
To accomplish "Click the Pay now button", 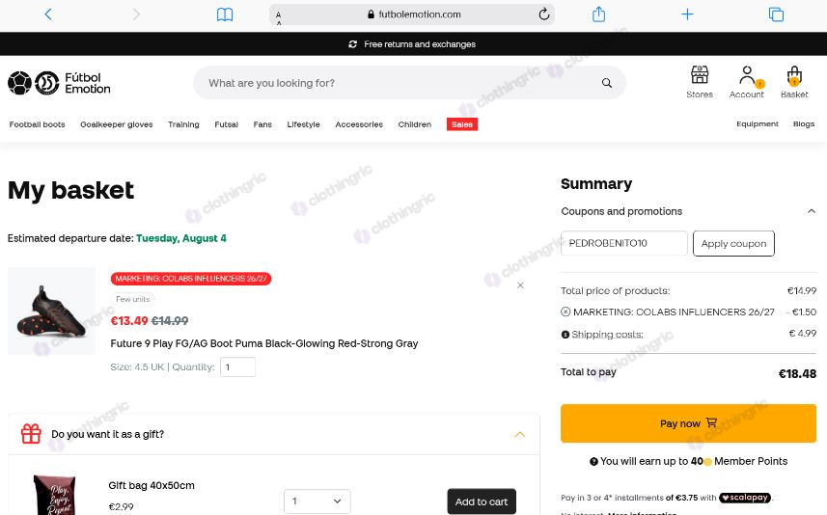I will [x=688, y=423].
